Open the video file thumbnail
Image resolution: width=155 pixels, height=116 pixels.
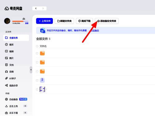point(42,89)
